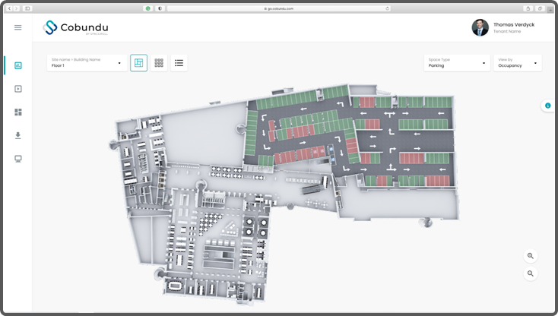558x316 pixels.
Task: Zoom in on the floor plan
Action: [530, 256]
